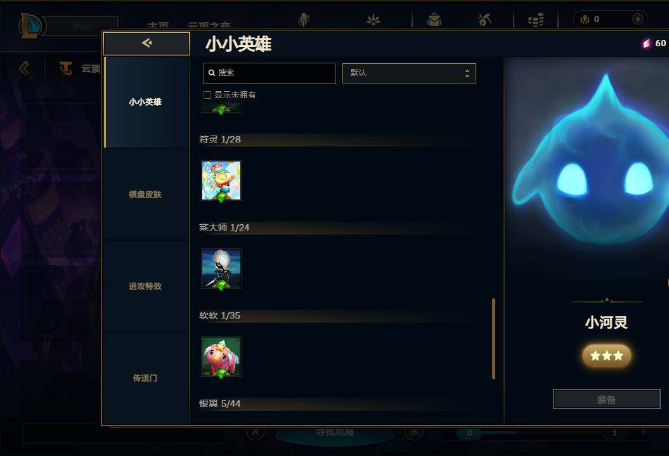
Task: Select the pink pig 软软 thumbnail
Action: (221, 357)
